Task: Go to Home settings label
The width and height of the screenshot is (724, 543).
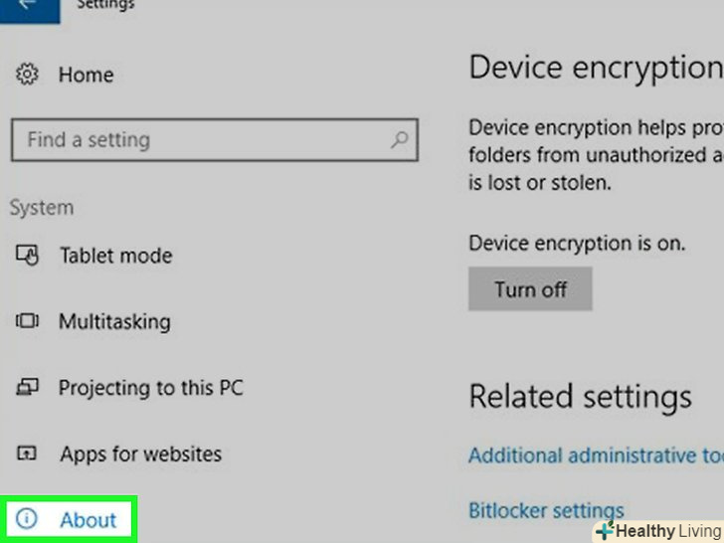Action: tap(86, 75)
